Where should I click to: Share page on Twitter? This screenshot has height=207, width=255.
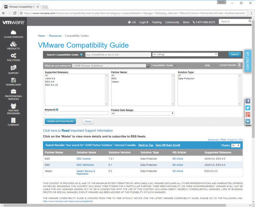[248, 108]
